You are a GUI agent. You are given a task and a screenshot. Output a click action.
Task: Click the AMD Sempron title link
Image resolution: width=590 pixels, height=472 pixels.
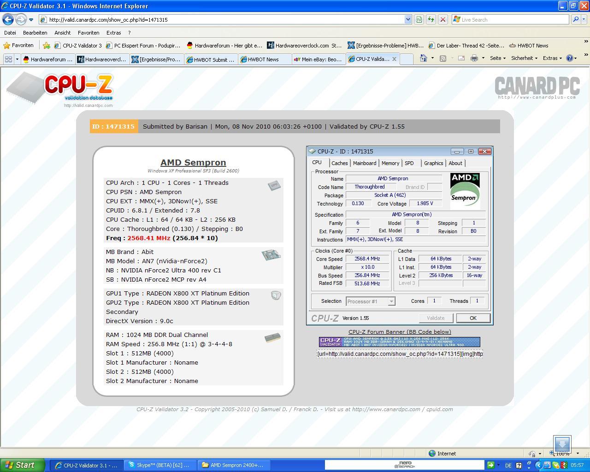pyautogui.click(x=193, y=162)
